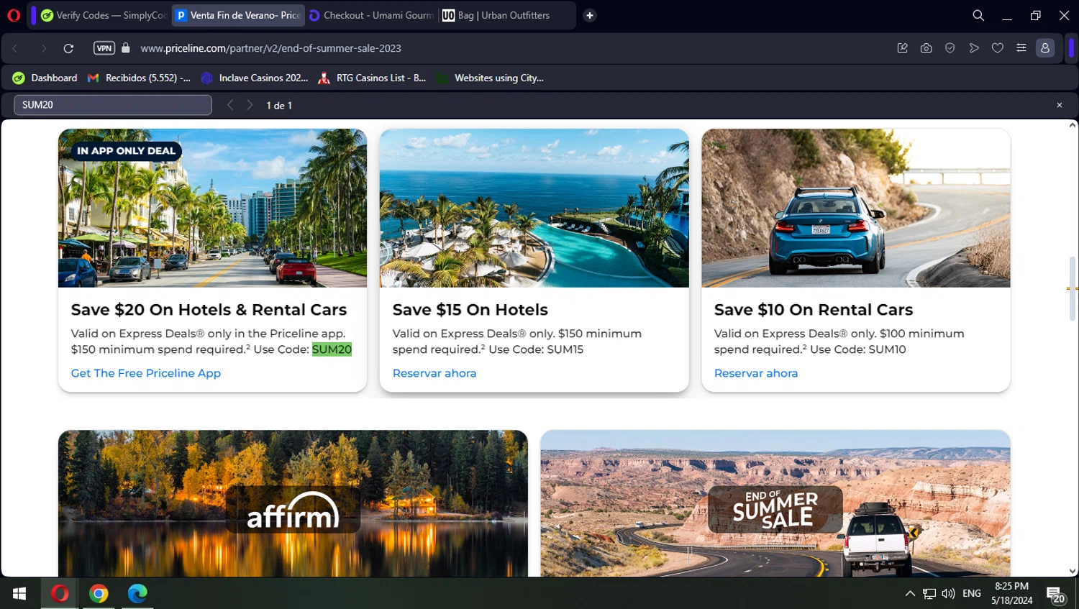Viewport: 1079px width, 609px height.
Task: Click the scrollbar down arrow
Action: pos(1072,572)
